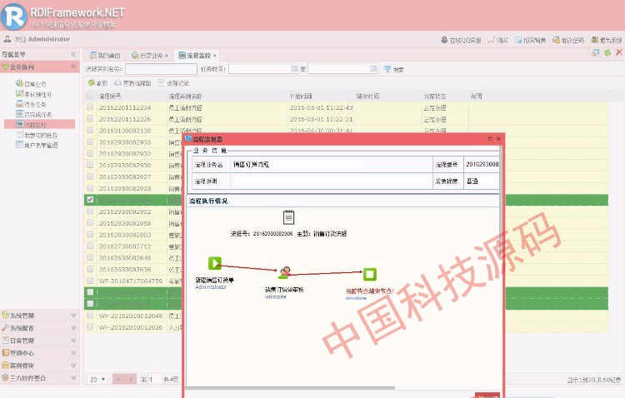Expand the bottom sidebar section with the box icon
The image size is (625, 398).
click(x=73, y=377)
